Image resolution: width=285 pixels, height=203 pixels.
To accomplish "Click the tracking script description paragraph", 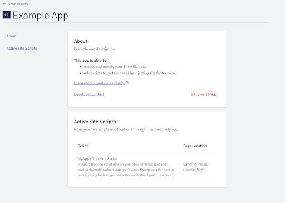I will pyautogui.click(x=126, y=170).
